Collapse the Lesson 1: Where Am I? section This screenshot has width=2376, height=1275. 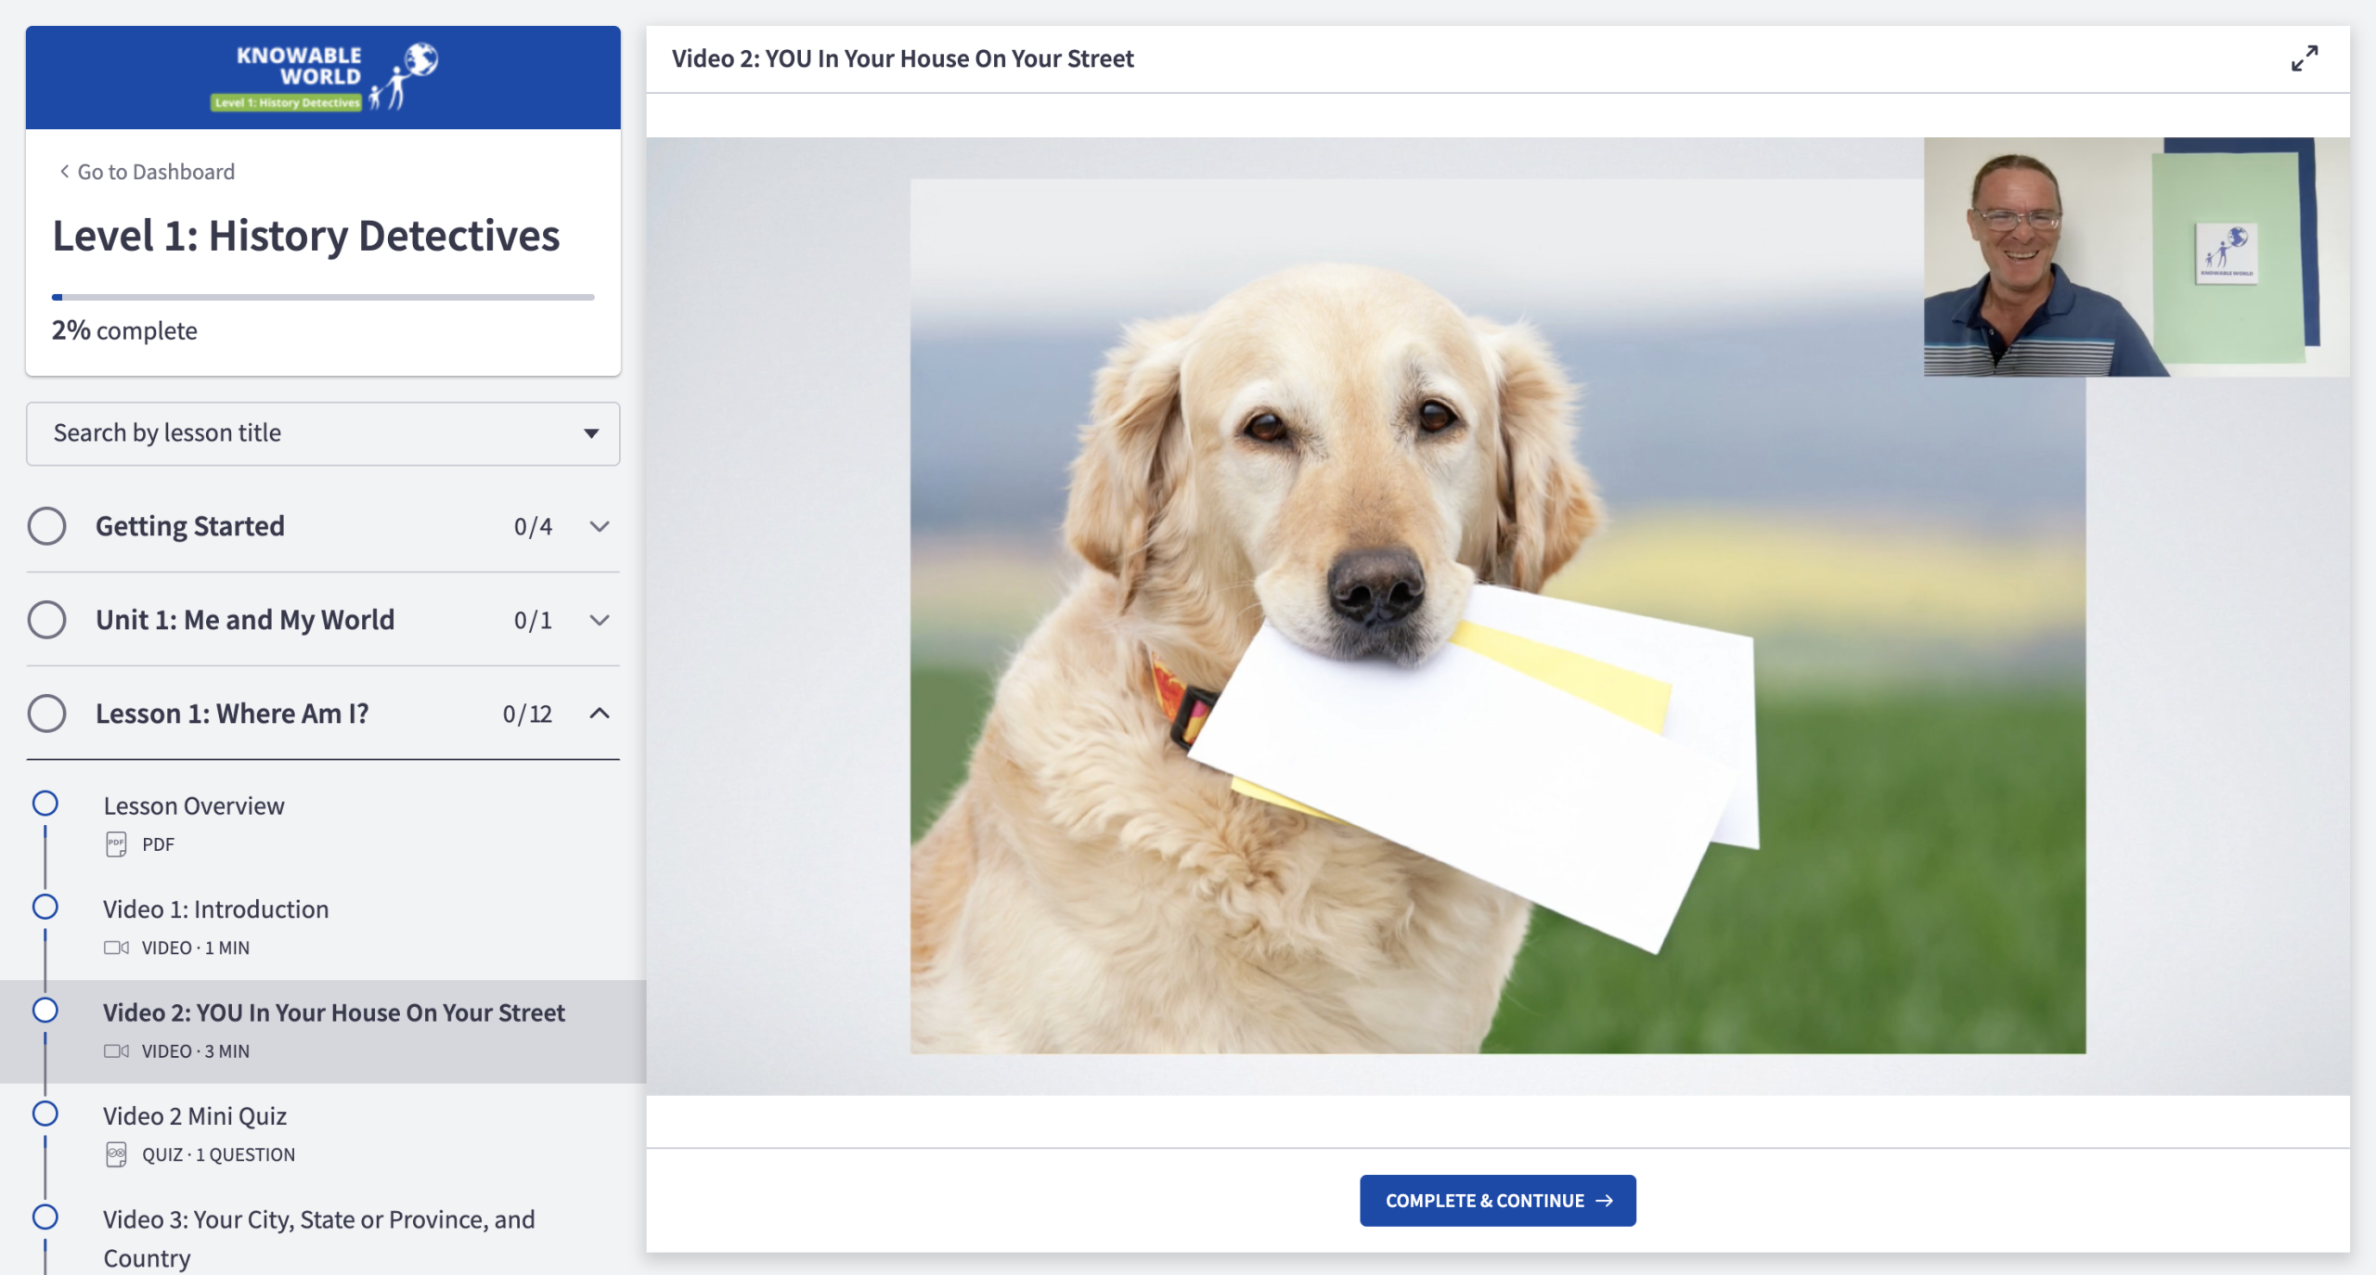click(x=600, y=714)
